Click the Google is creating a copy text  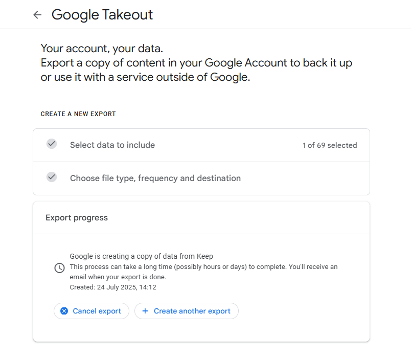click(x=141, y=256)
